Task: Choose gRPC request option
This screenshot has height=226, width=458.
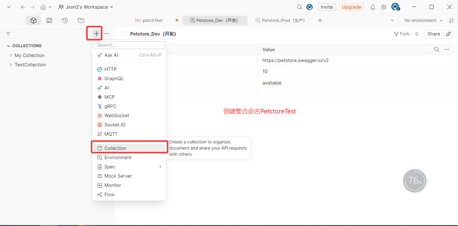Action: click(129, 106)
